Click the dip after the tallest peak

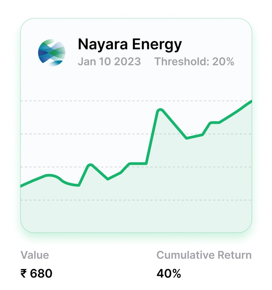(186, 138)
